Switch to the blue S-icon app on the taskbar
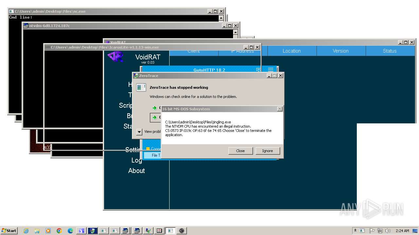The height and width of the screenshot is (235, 419). coord(81,231)
